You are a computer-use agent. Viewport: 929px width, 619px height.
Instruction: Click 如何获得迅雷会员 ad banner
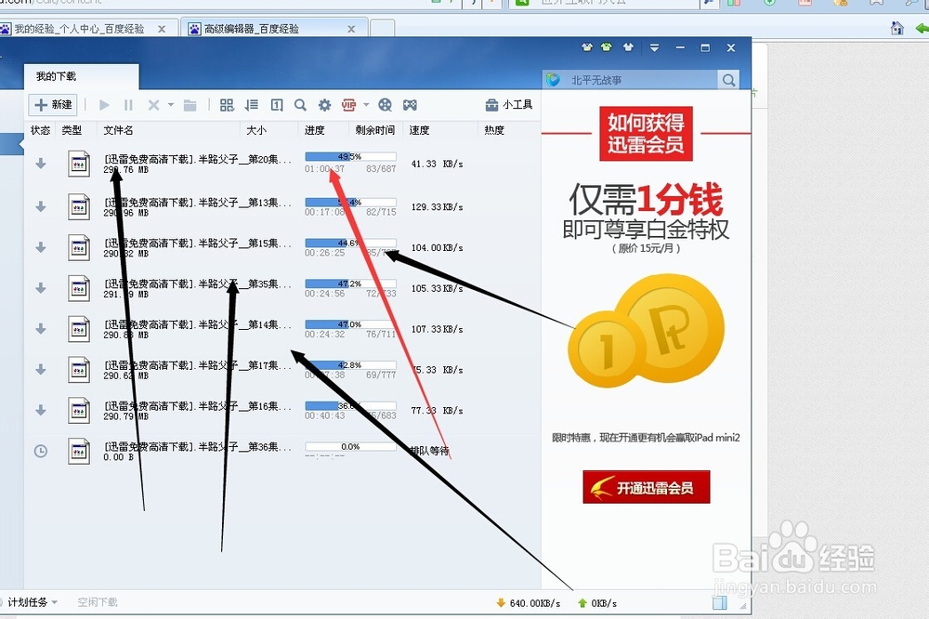(x=646, y=134)
